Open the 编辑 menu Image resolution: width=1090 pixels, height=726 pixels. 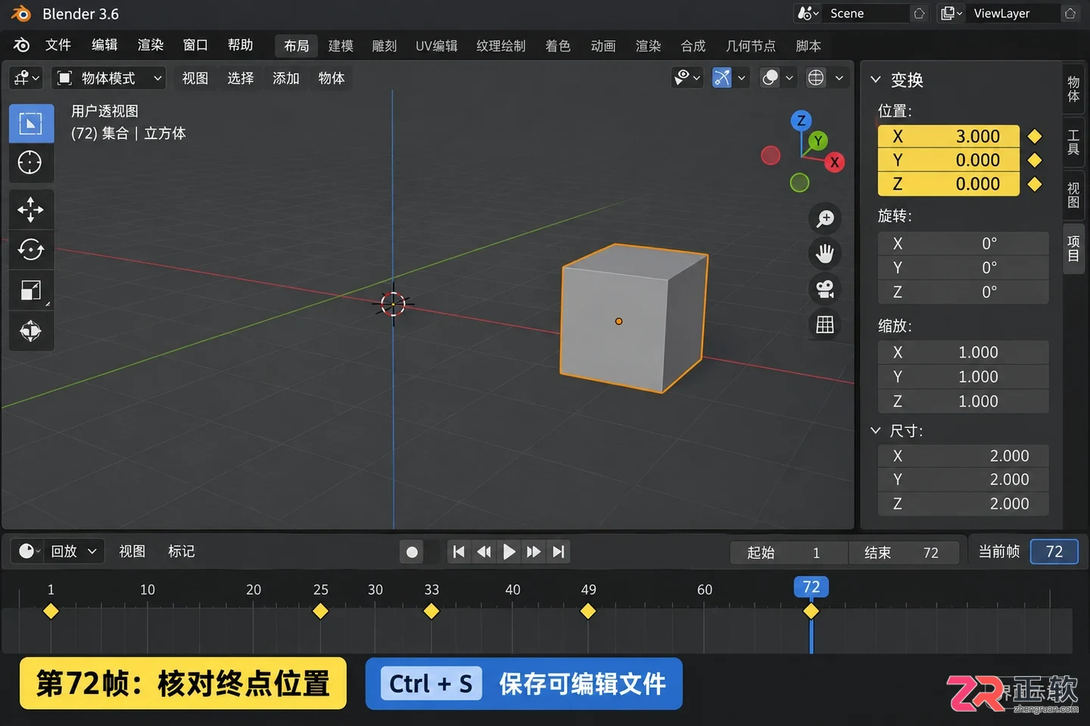tap(104, 45)
